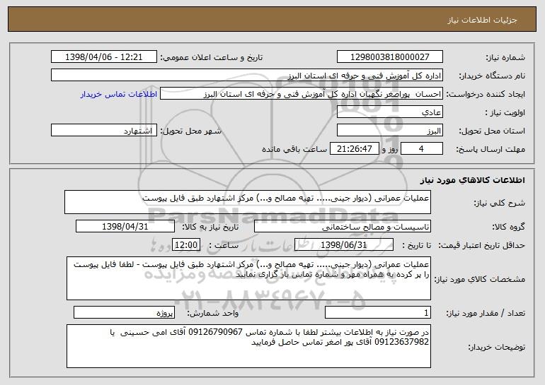The height and width of the screenshot is (385, 545).
Task: Click the need number field 1298003818000027
Action: coord(389,57)
